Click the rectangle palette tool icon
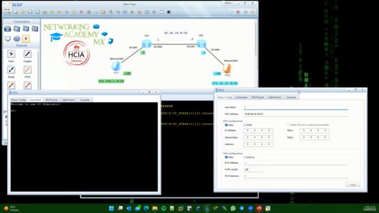Viewport: 379px width, 213px height. click(103, 12)
